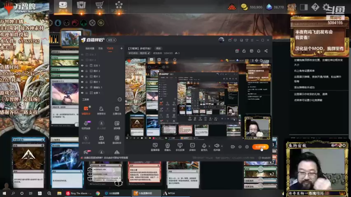Image resolution: width=351 pixels, height=197 pixels.
Task: Mute the 麦克风 microphone
Action: (x=204, y=147)
